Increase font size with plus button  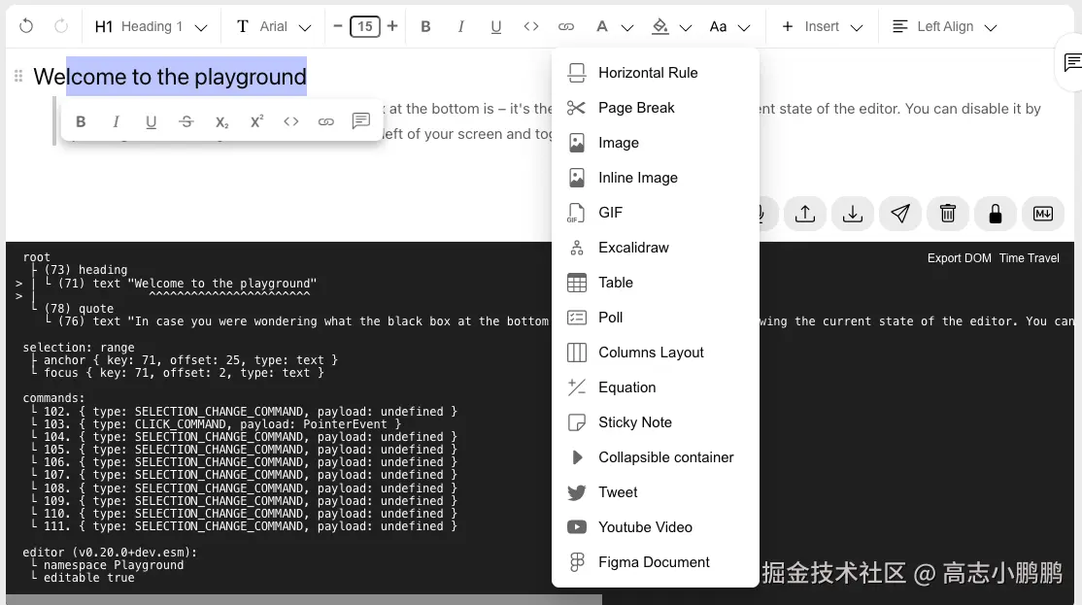(392, 26)
